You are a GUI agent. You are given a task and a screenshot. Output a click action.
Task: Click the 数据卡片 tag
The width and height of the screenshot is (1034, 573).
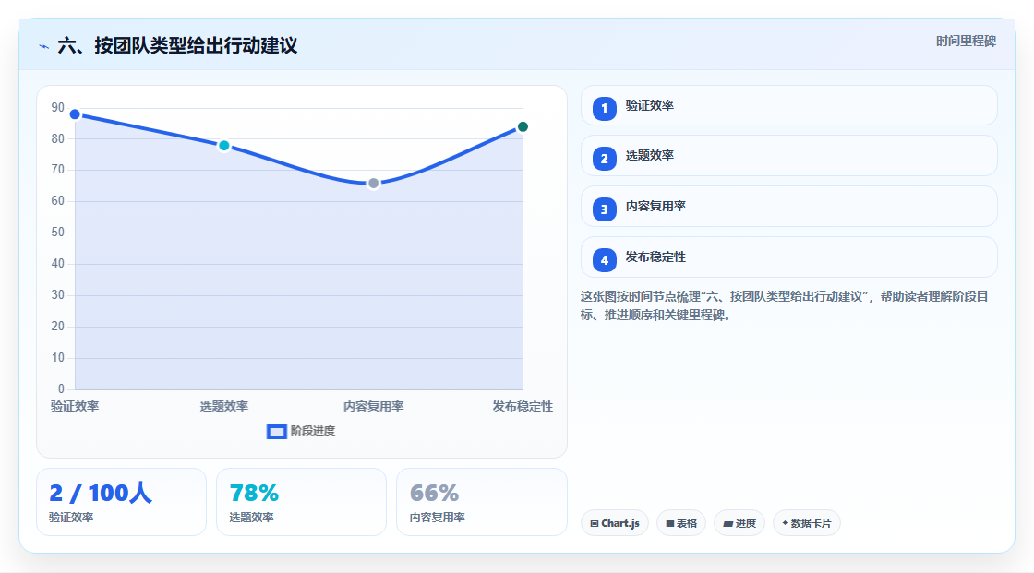(x=807, y=523)
